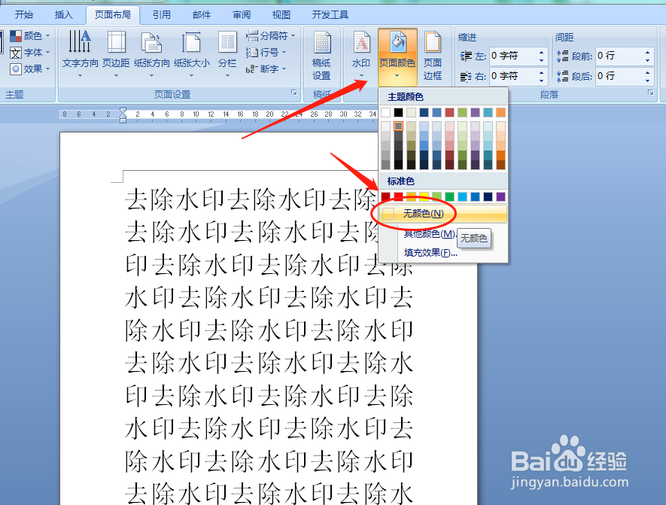
Task: Choose 填充效果(F)... in the color menu
Action: tap(430, 253)
